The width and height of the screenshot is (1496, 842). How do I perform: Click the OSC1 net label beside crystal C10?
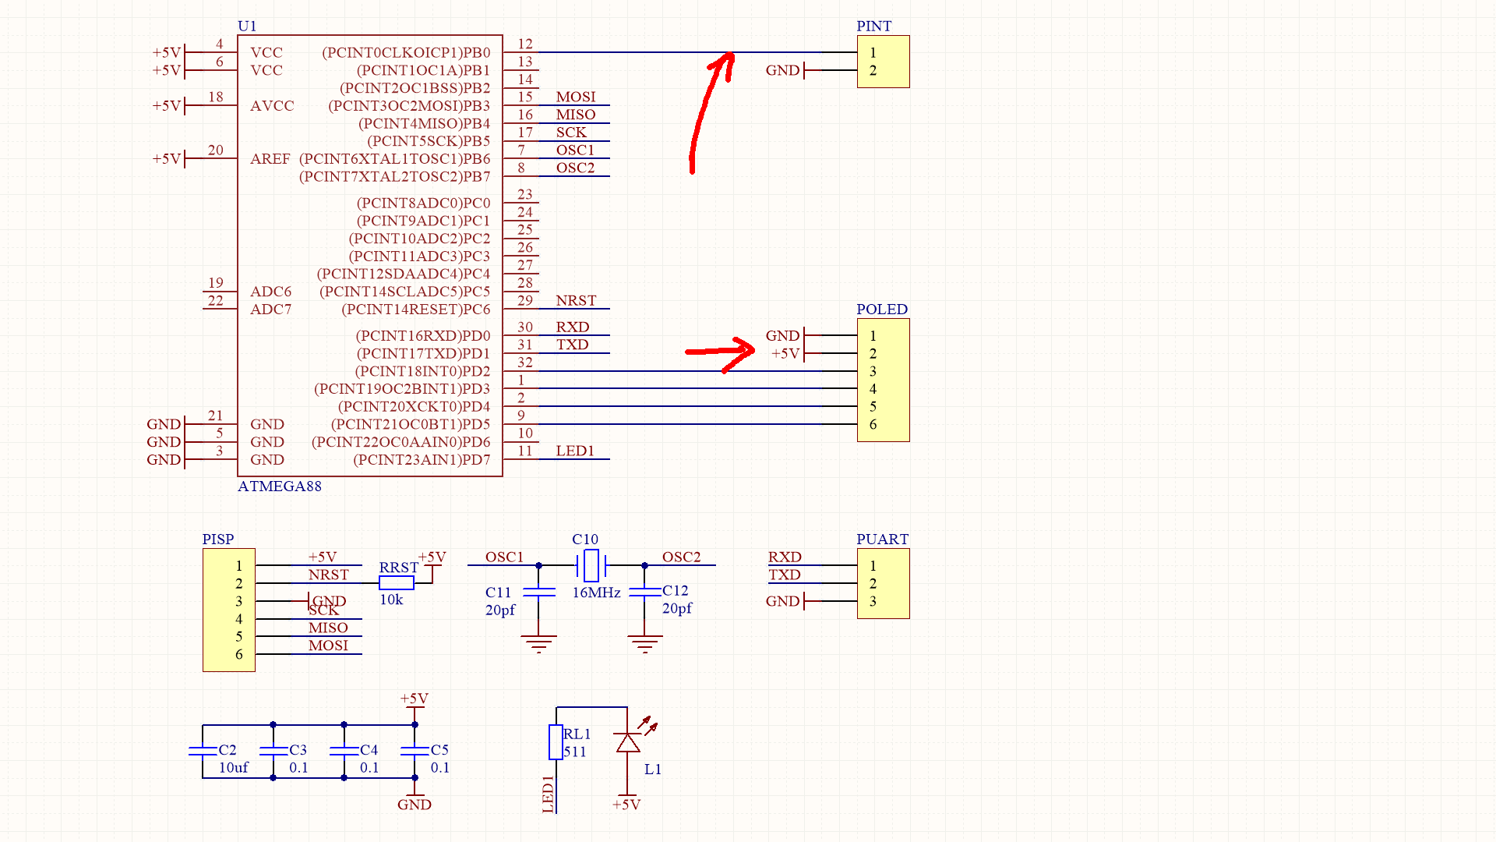(504, 557)
